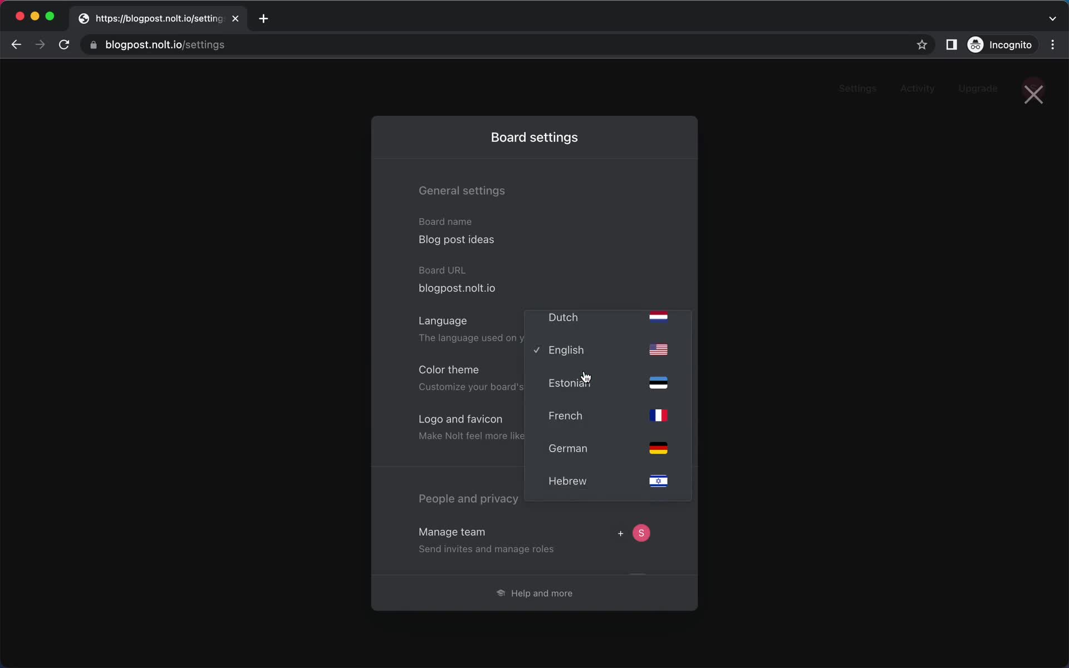Image resolution: width=1069 pixels, height=668 pixels.
Task: Switch to the Upgrade tab
Action: click(x=978, y=88)
